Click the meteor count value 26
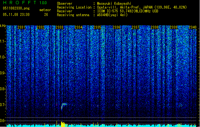Image resolution: width=200 pixels, height=127 pixels. click(x=46, y=15)
